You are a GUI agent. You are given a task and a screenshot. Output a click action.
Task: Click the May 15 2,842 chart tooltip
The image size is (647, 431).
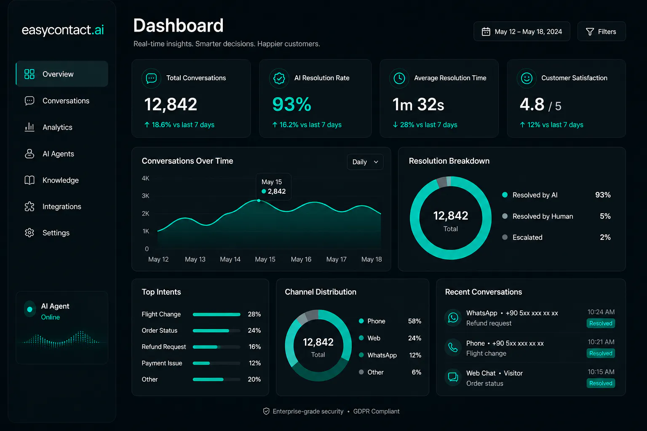click(273, 186)
